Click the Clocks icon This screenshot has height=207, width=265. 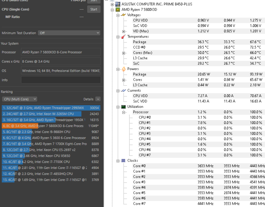[123, 161]
